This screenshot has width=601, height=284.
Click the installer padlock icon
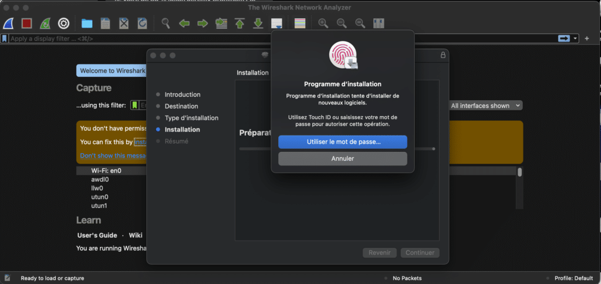coord(443,55)
